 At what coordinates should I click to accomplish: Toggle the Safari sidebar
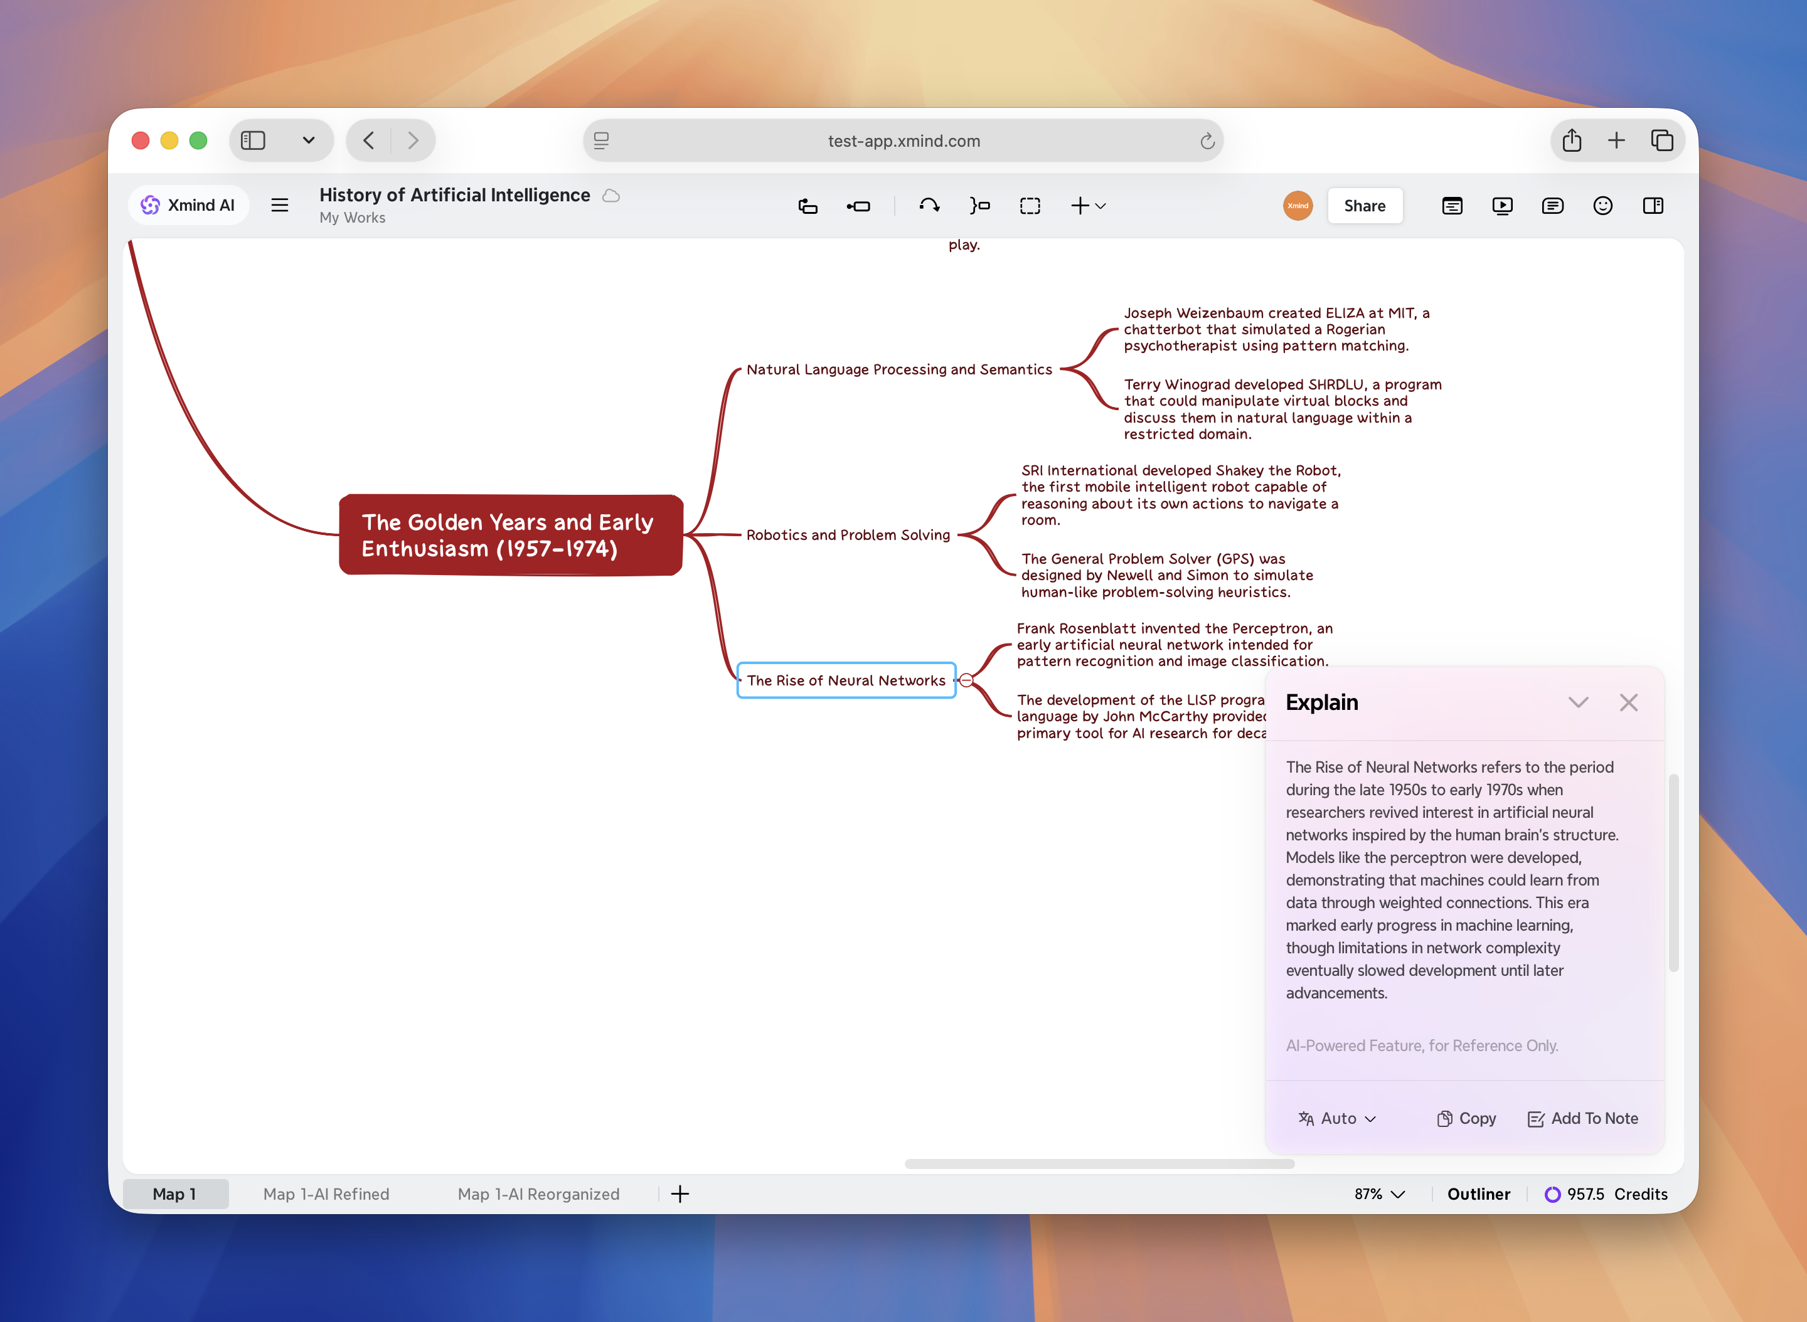point(253,141)
